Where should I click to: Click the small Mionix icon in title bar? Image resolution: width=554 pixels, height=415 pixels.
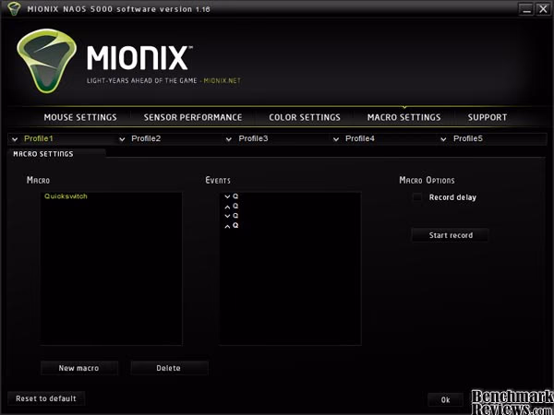[x=14, y=9]
